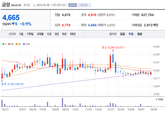
Task: Click the 전일 value 4,670
Action: [66, 15]
